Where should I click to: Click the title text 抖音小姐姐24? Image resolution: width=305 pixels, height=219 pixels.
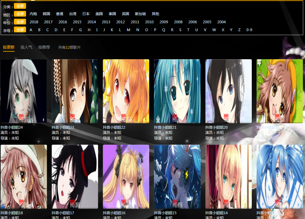point(12,127)
